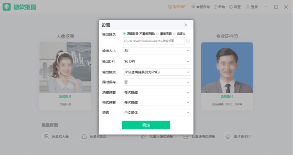This screenshot has width=293, height=155.
Task: Choose the 自定义 output directory radio
Action: [174, 34]
